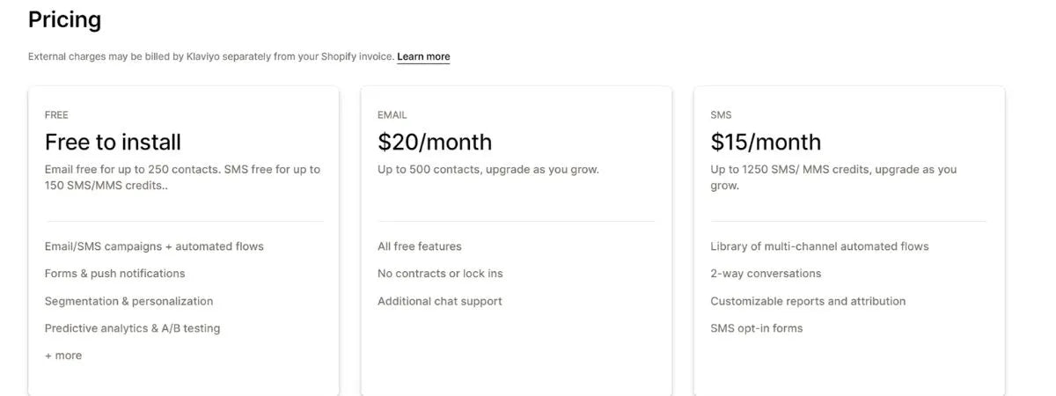Viewport: 1056px width, 396px height.
Task: Click Additional chat support item
Action: pos(440,301)
